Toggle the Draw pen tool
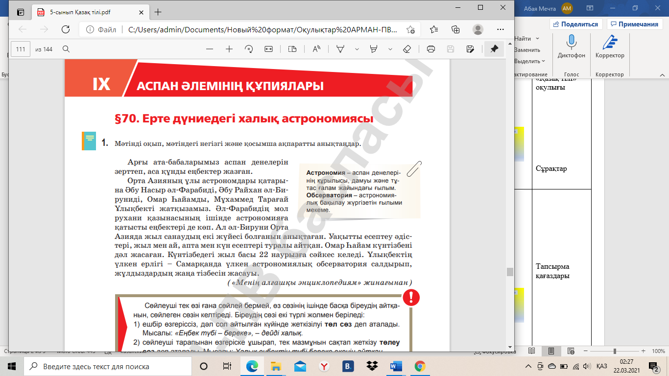Screen dimensions: 669x376 (340, 49)
